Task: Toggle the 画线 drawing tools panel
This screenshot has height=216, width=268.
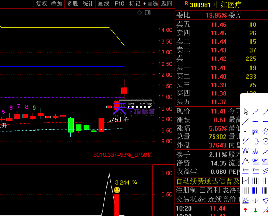Action: [x=103, y=4]
